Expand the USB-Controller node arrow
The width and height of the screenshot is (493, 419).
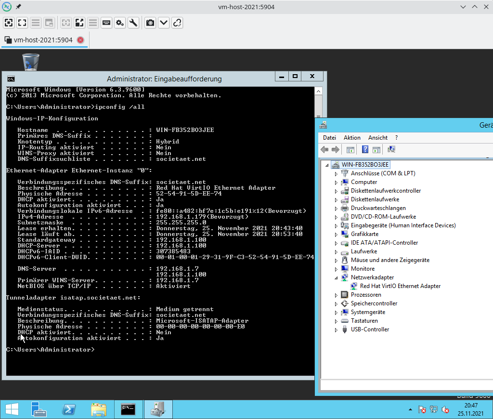pyautogui.click(x=336, y=330)
